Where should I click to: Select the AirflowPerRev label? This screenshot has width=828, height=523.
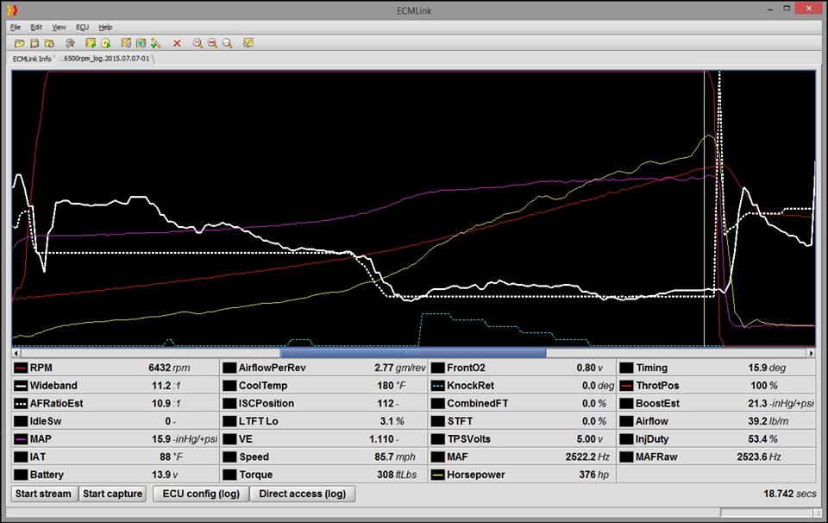click(272, 368)
